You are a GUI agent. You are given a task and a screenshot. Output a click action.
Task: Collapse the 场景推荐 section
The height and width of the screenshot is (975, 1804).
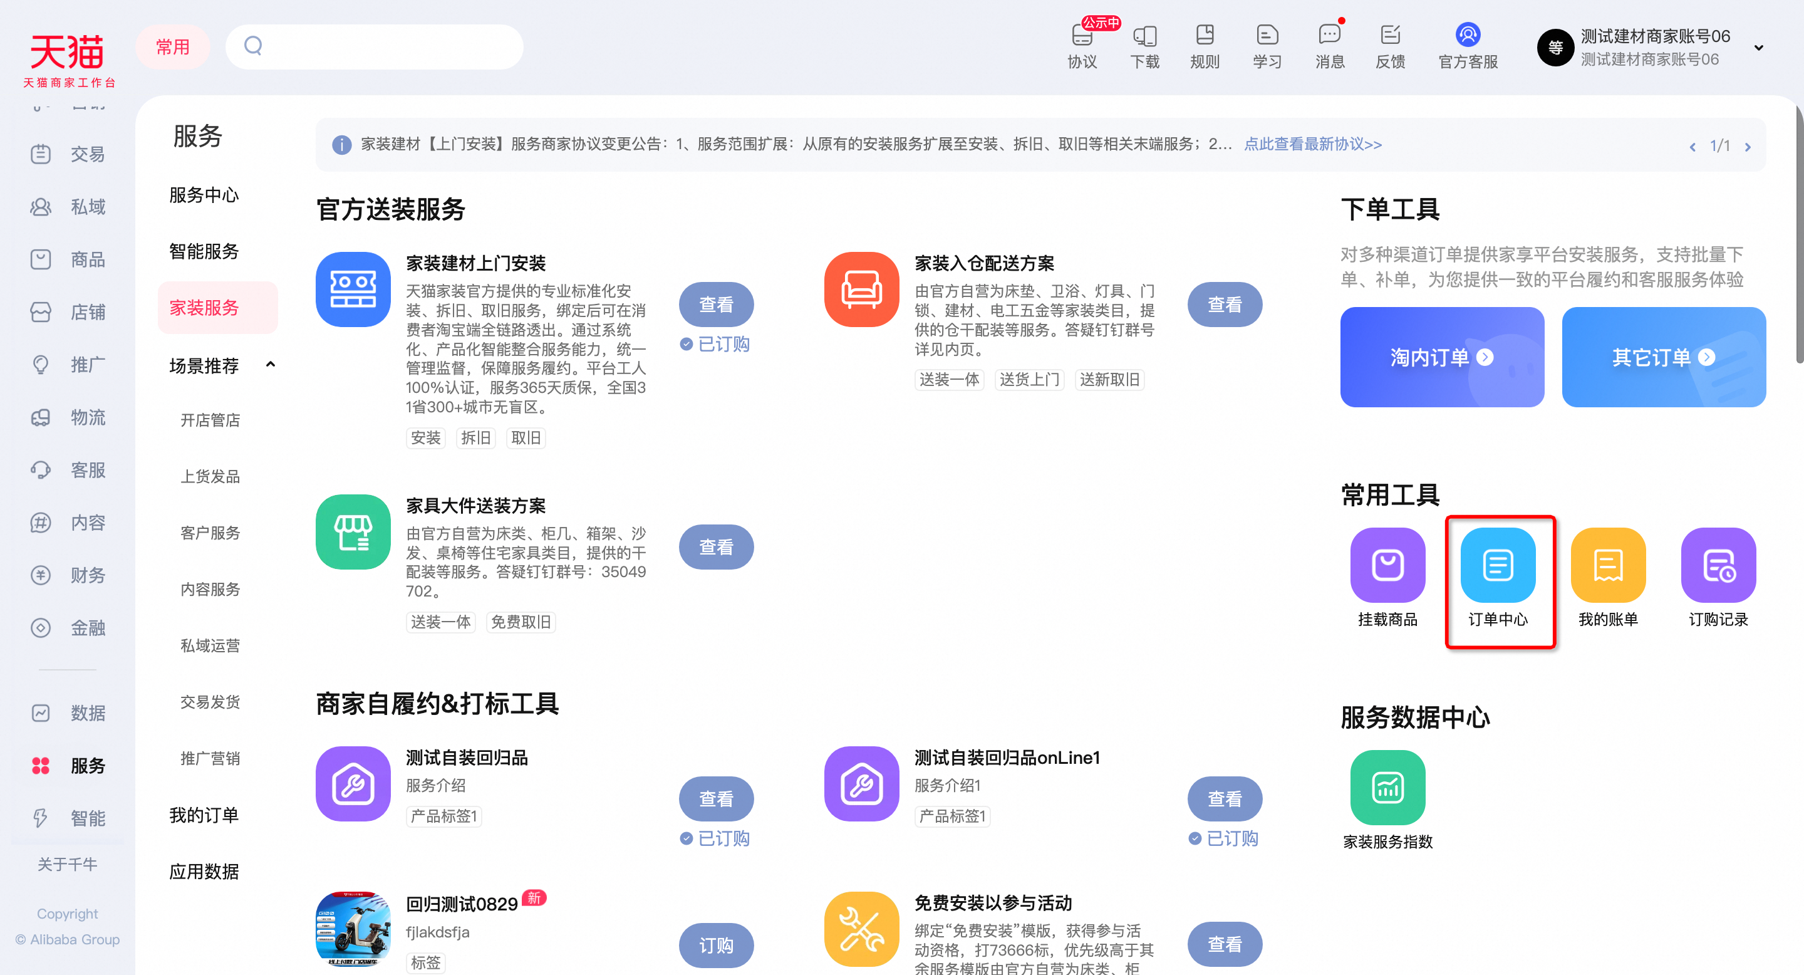point(271,364)
